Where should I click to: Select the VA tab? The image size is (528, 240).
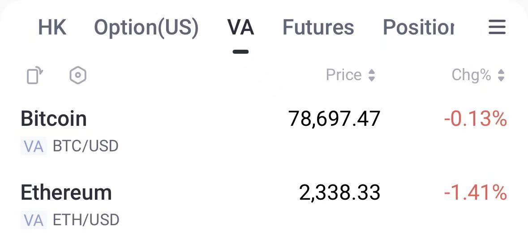[240, 27]
